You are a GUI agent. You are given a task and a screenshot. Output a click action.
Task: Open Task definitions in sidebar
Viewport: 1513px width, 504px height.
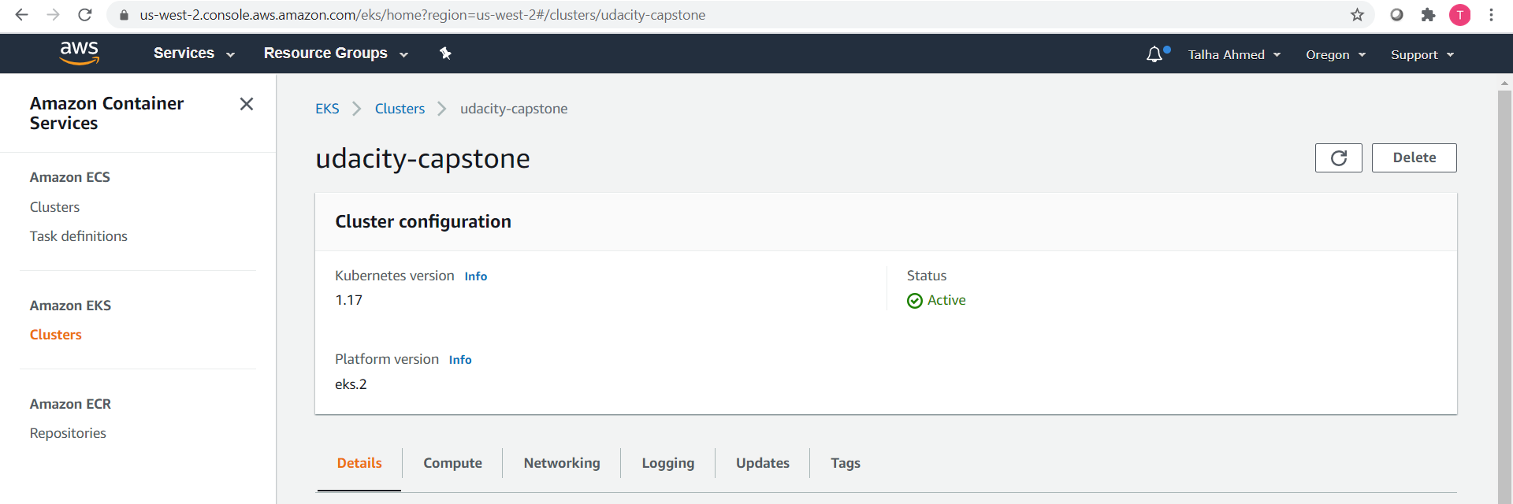click(78, 236)
